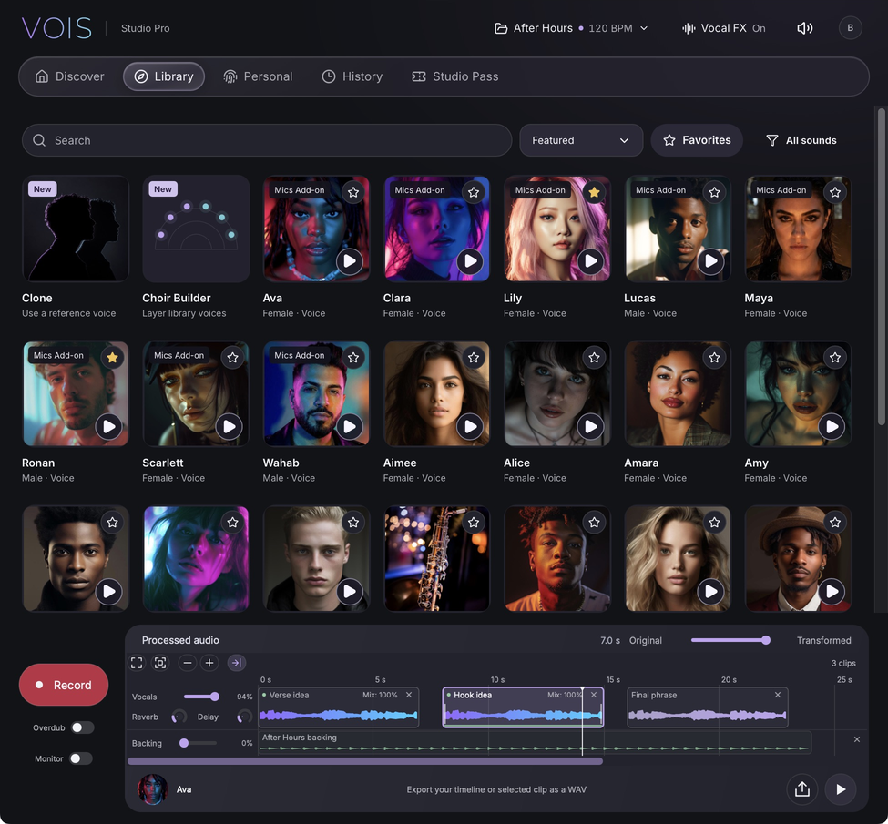Toggle favorite star on Amara

coord(714,357)
